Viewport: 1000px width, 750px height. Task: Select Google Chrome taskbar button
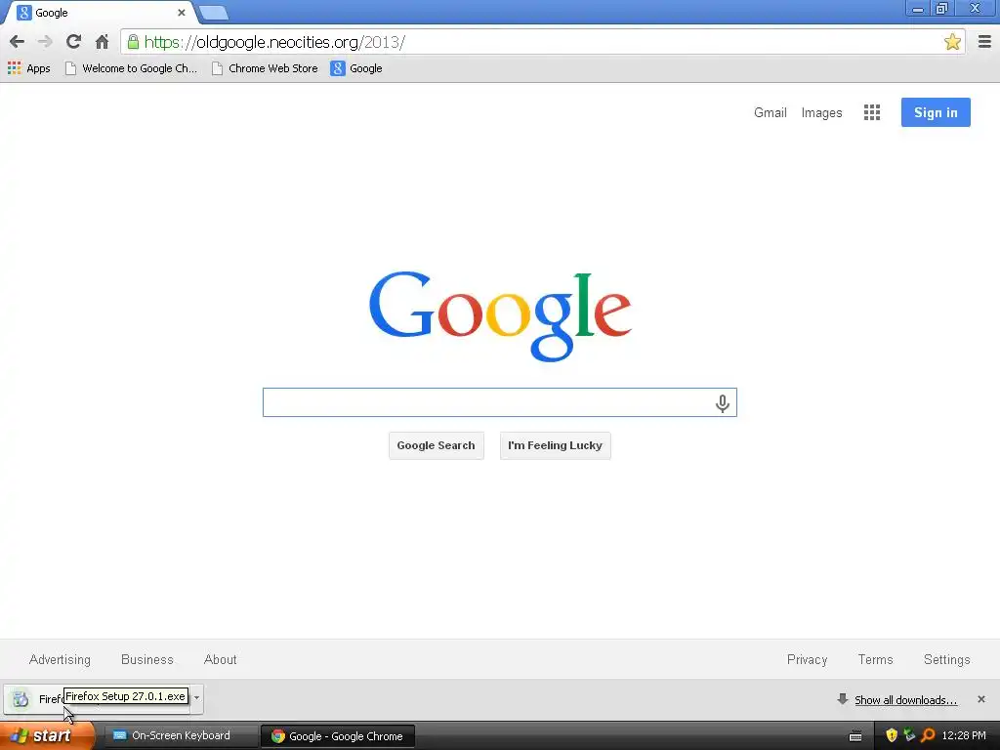(x=338, y=736)
